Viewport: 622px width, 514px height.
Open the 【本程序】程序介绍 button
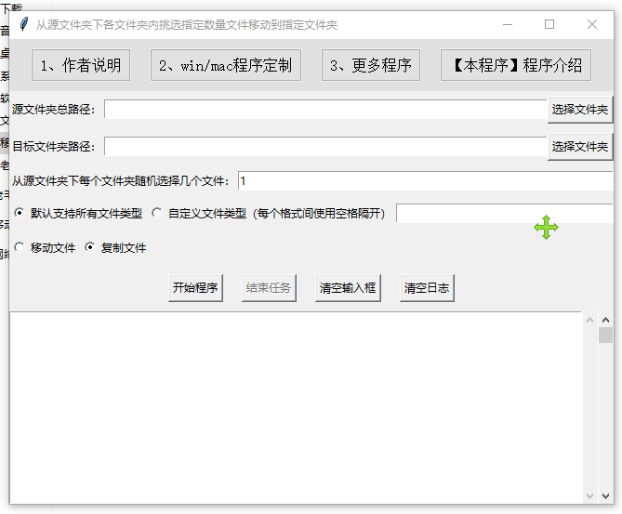[516, 65]
